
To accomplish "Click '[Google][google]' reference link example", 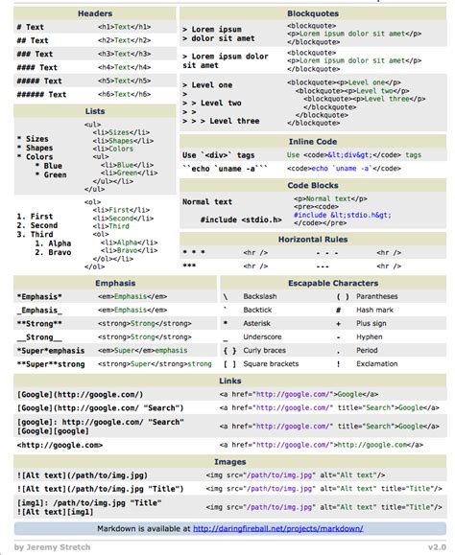I will coord(53,431).
